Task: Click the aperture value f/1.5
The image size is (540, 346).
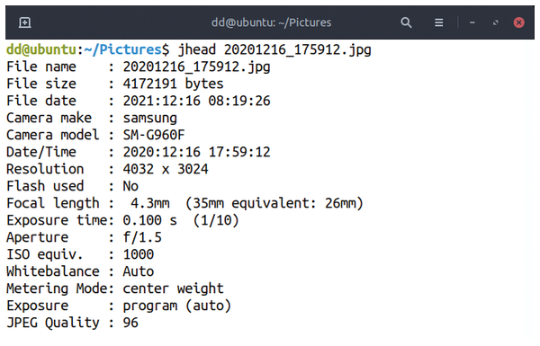Action: click(x=142, y=237)
